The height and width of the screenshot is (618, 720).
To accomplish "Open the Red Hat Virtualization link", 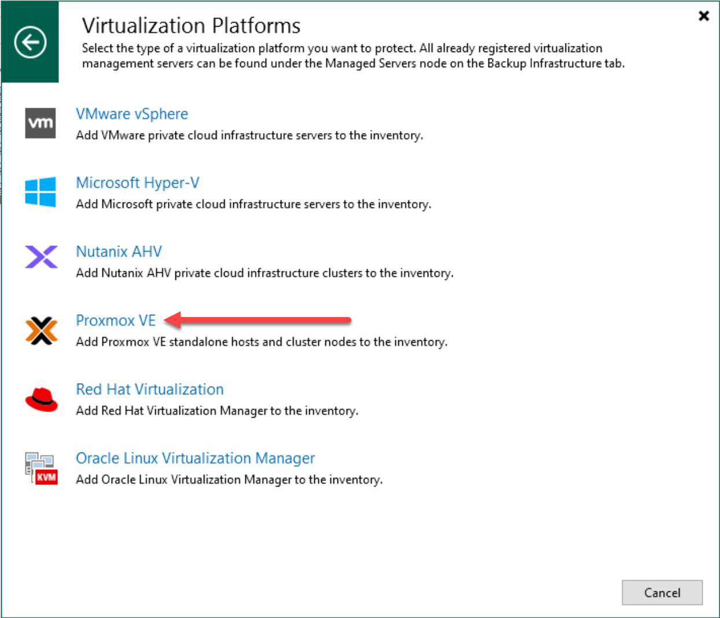I will pos(150,389).
